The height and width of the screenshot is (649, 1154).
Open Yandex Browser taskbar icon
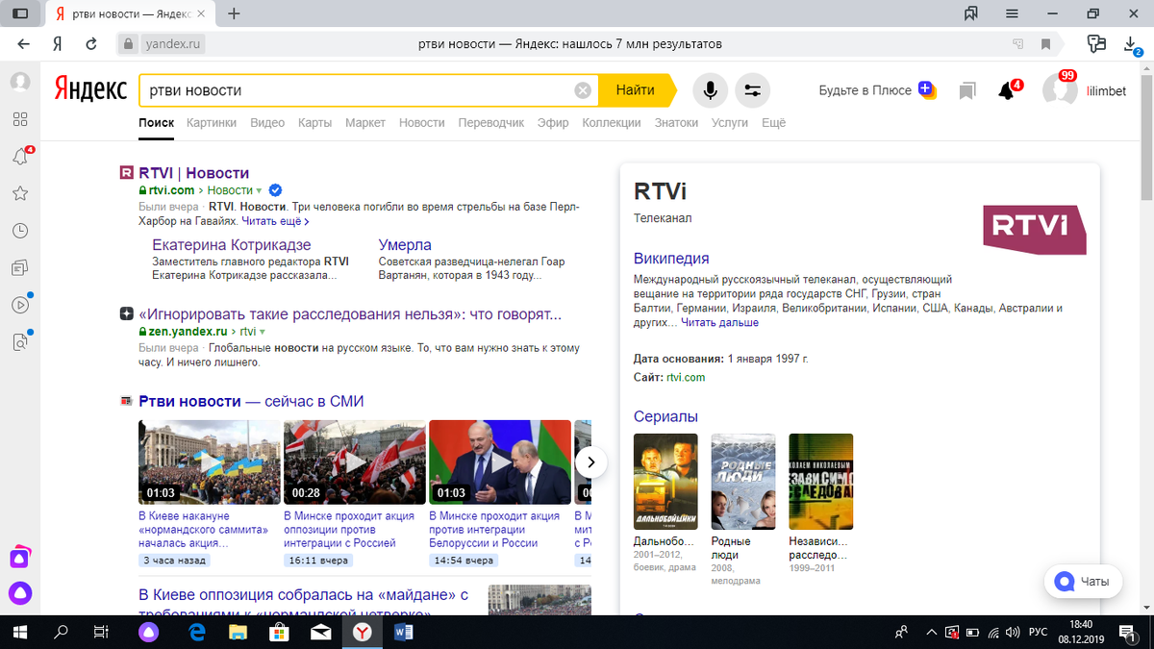362,632
